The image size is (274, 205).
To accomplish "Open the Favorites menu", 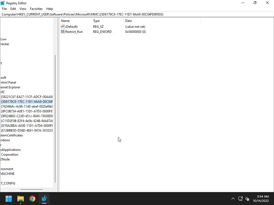I will (36, 9).
